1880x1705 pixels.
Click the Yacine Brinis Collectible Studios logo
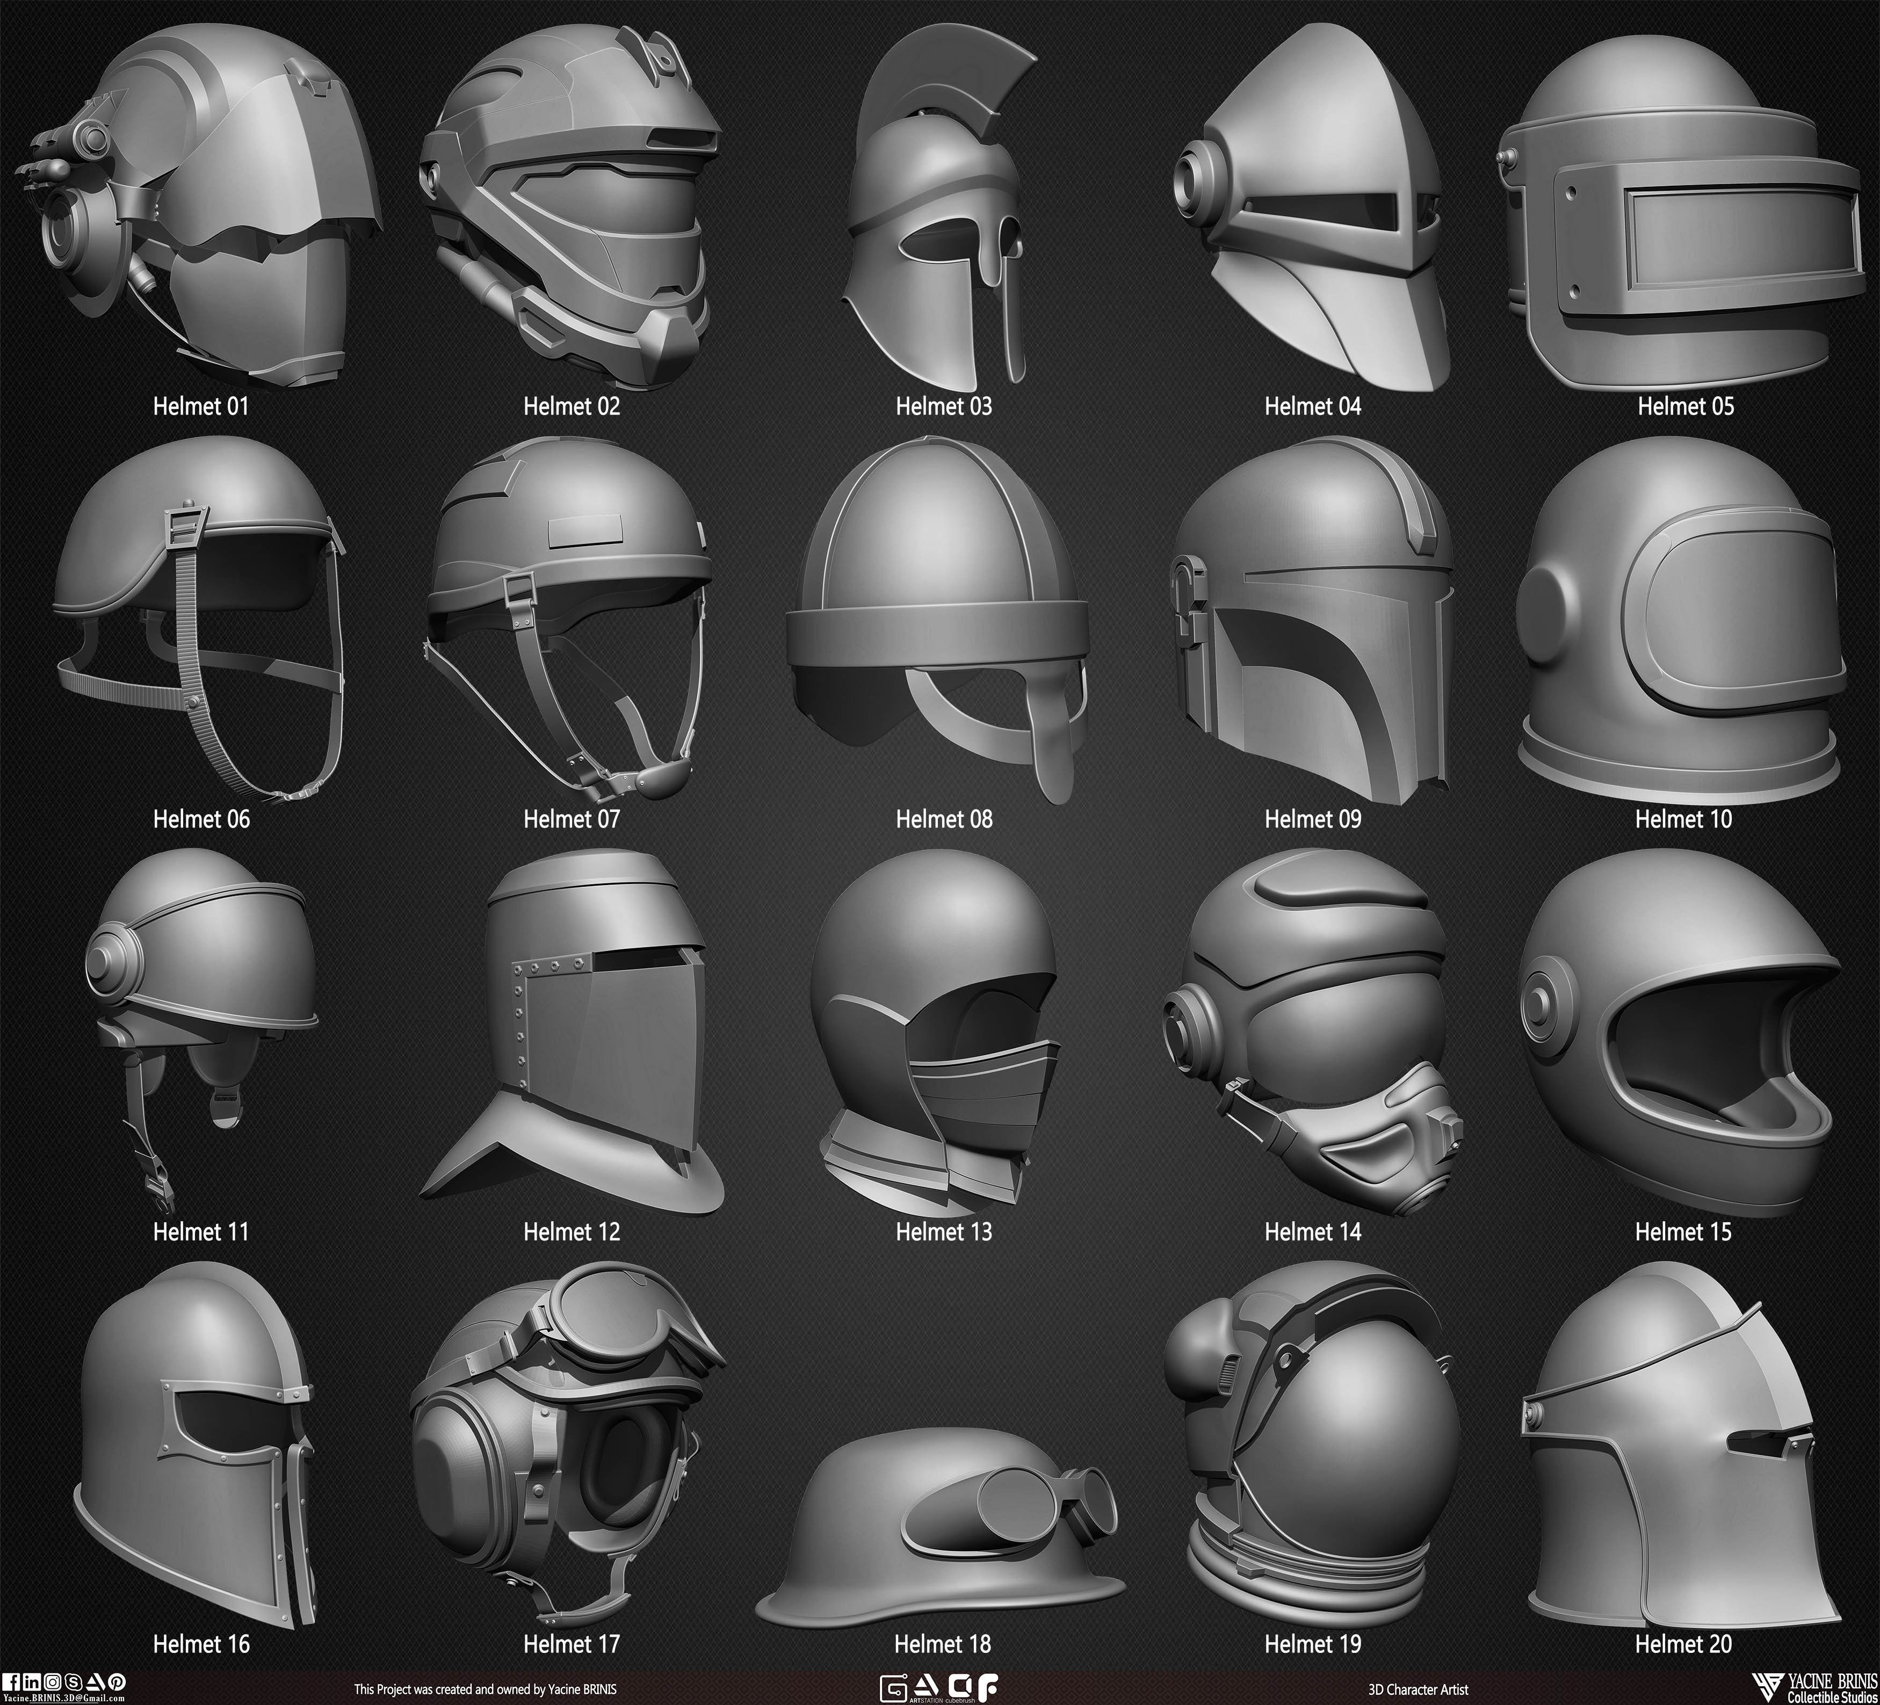point(1814,1687)
